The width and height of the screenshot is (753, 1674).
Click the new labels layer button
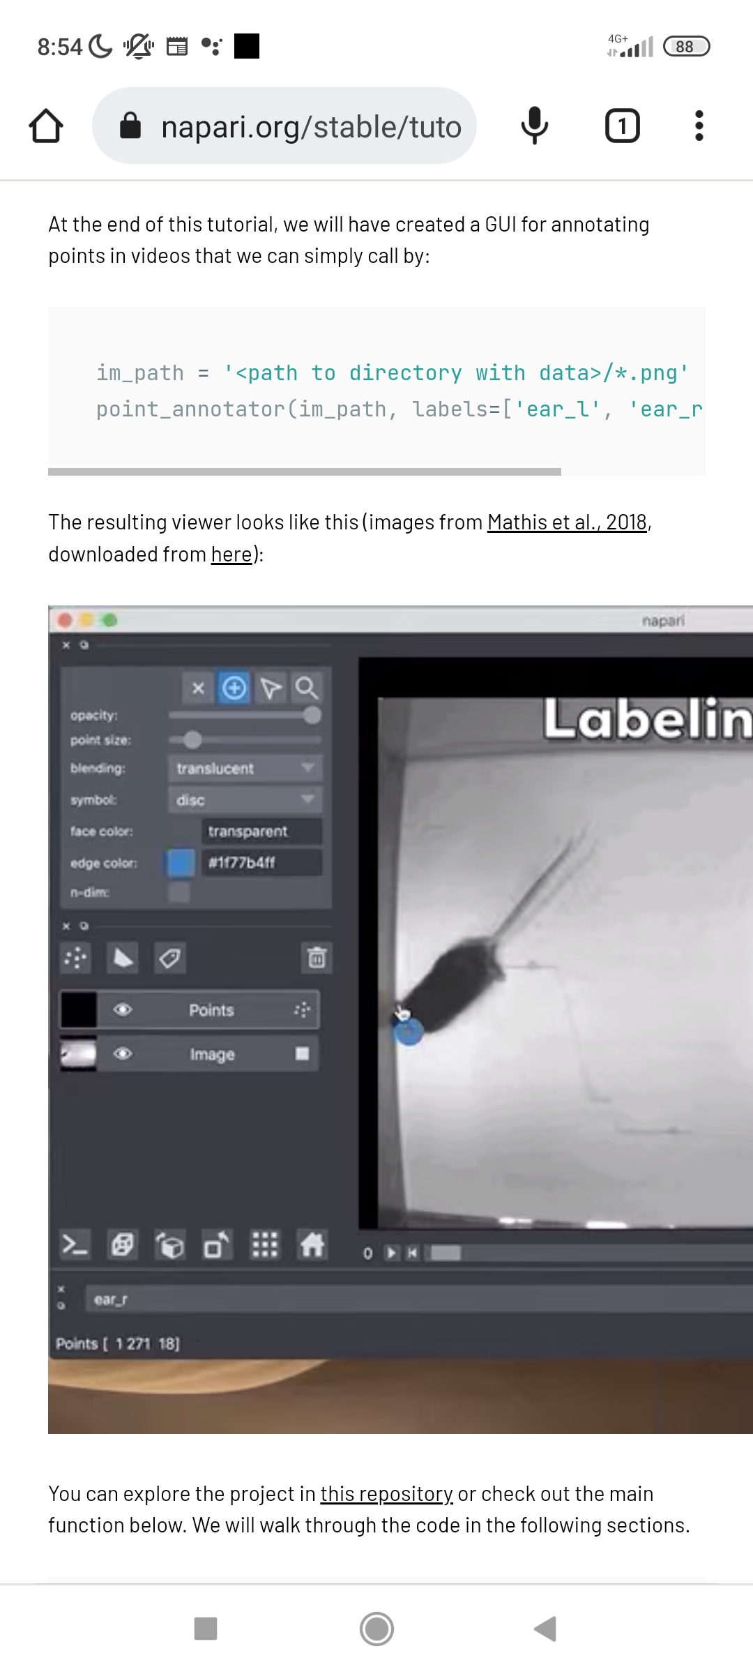(x=169, y=958)
